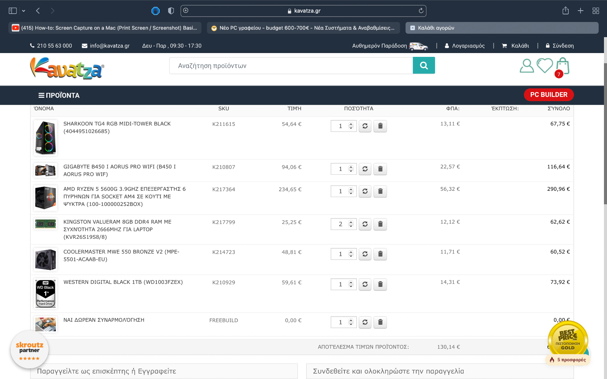Expand Safari sidebar dropdown chevron
The width and height of the screenshot is (607, 379).
pos(24,11)
